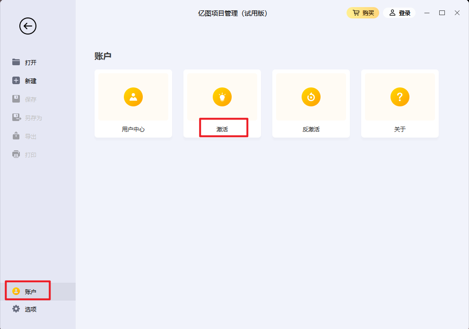Open 选项 settings in the sidebar
Image resolution: width=469 pixels, height=329 pixels.
(x=31, y=309)
